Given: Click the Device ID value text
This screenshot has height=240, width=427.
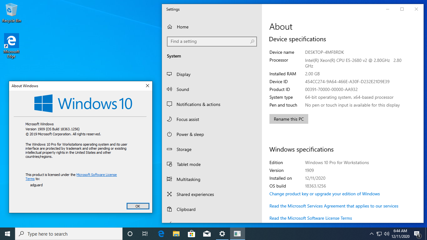Looking at the screenshot, I should click(x=347, y=82).
